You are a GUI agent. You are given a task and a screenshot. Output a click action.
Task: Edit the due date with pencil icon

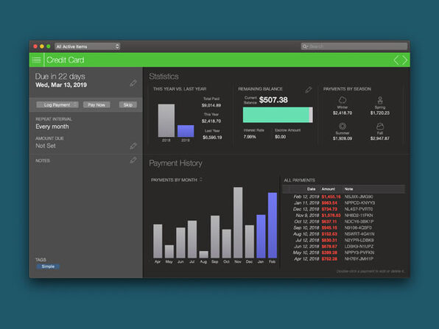pos(133,83)
